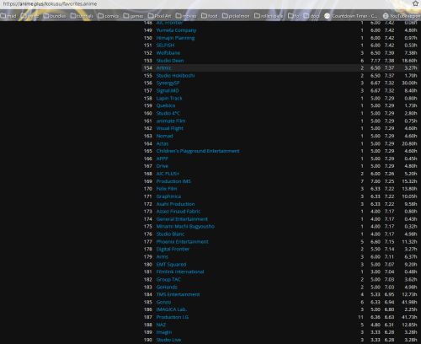Open the APPP studio link
The height and width of the screenshot is (344, 421).
[x=162, y=159]
